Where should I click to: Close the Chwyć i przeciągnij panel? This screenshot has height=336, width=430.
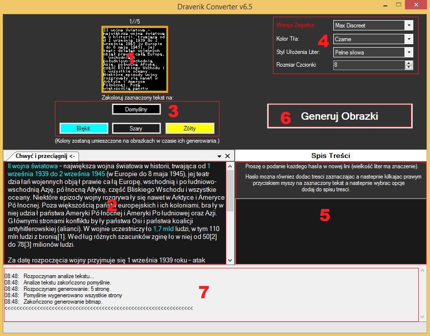click(x=227, y=156)
